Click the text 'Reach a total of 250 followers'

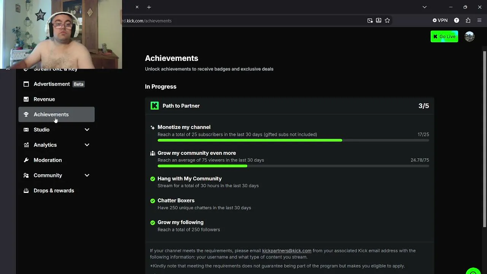point(189,229)
